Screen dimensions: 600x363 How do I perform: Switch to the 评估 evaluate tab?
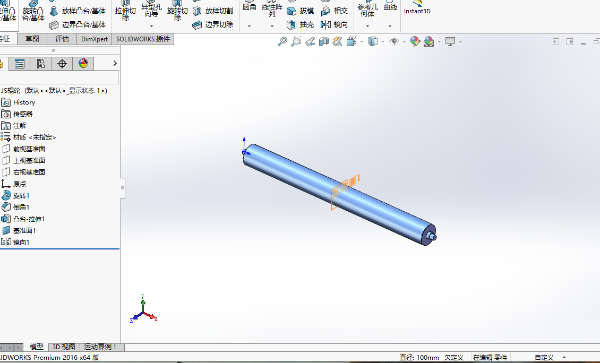[x=62, y=39]
